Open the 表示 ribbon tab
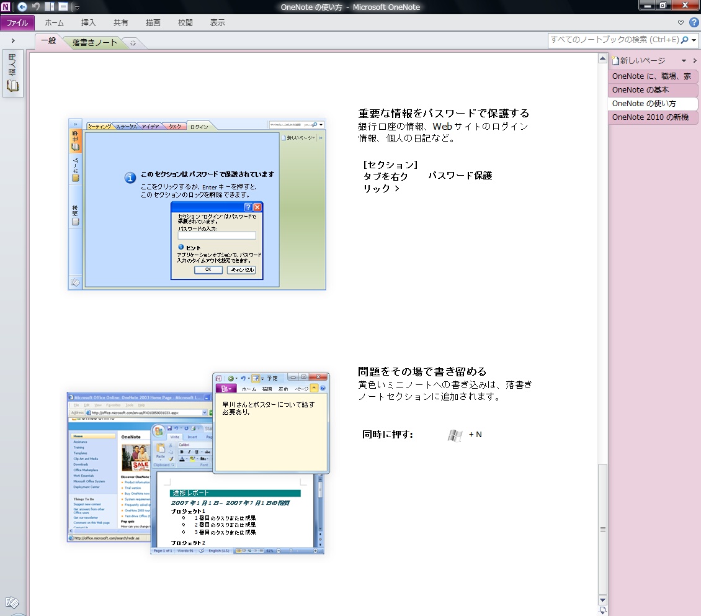 [x=217, y=23]
